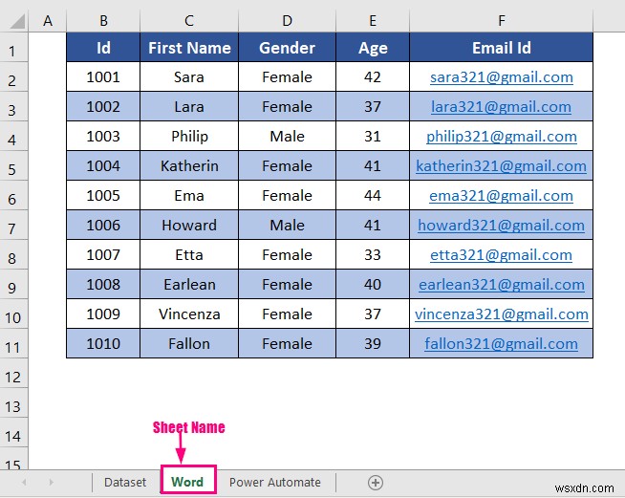Select column B header

pos(103,21)
